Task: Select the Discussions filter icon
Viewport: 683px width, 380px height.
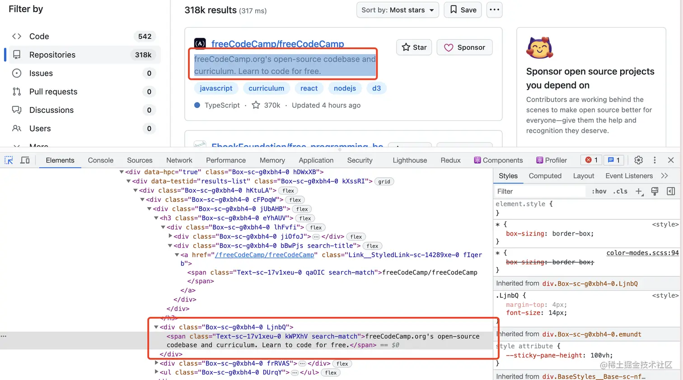Action: point(17,110)
